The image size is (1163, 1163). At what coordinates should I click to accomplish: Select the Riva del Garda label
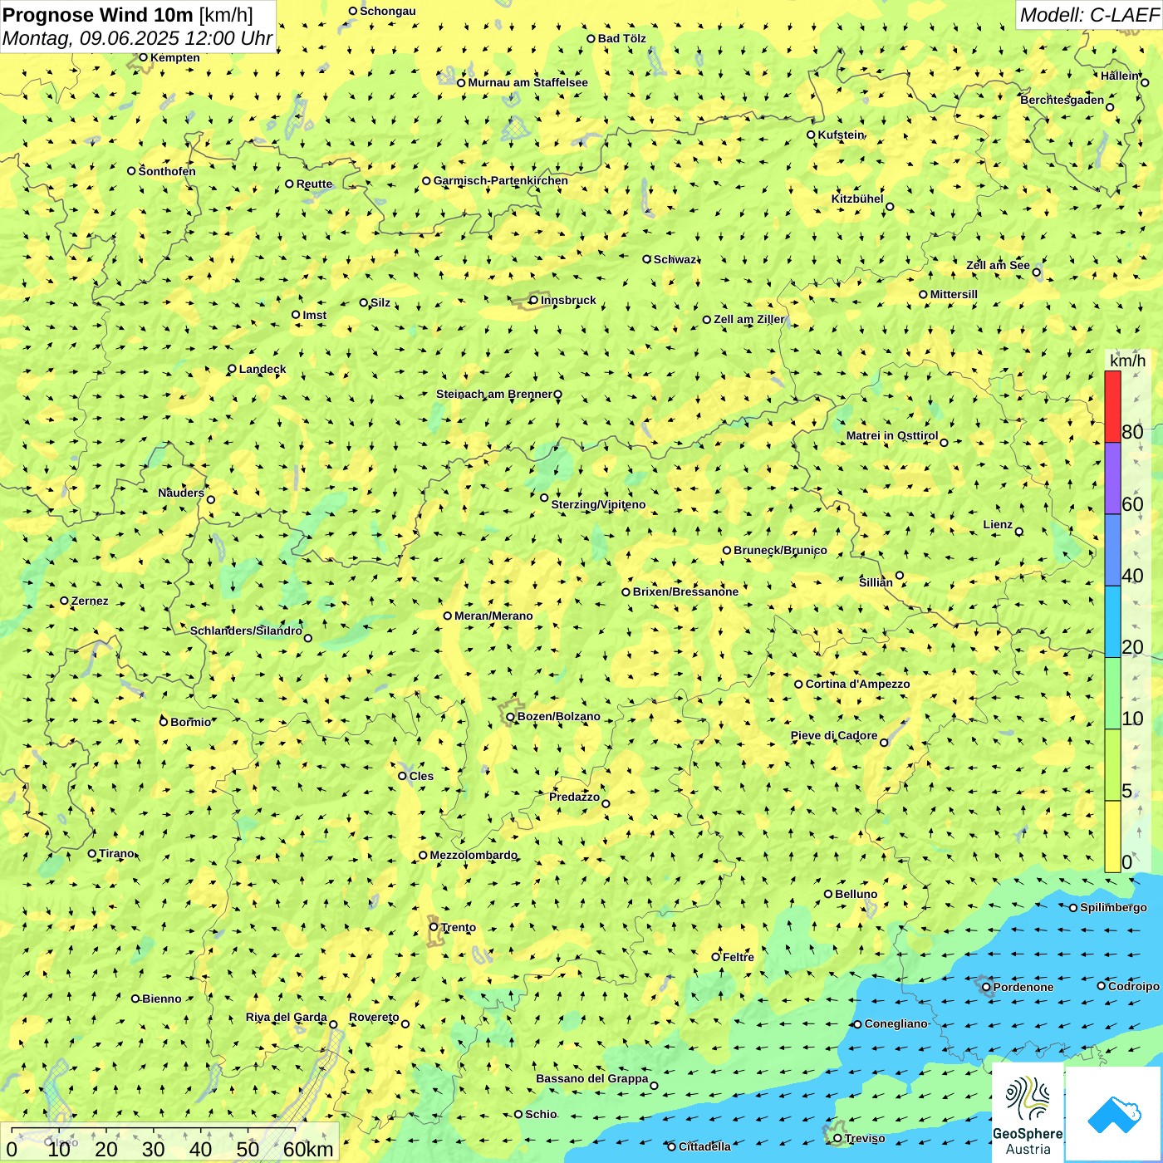point(286,1017)
